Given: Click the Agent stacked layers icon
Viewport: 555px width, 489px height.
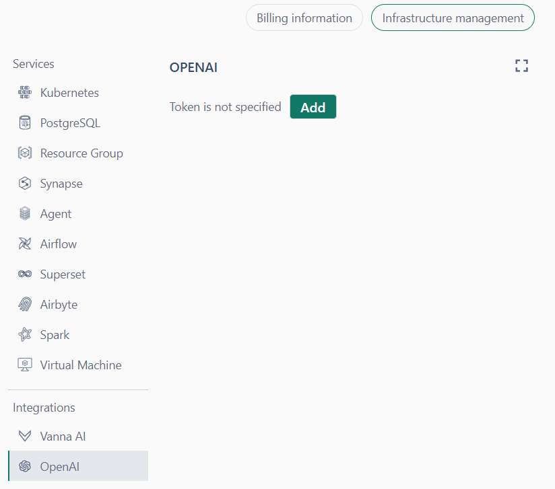Looking at the screenshot, I should coord(25,213).
